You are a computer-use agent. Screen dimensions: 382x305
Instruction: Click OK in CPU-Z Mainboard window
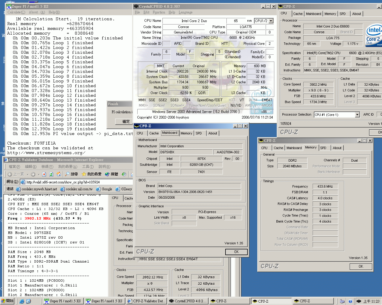pos(236,252)
